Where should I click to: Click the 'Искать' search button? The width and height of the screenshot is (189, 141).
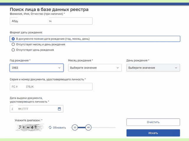[153, 133]
